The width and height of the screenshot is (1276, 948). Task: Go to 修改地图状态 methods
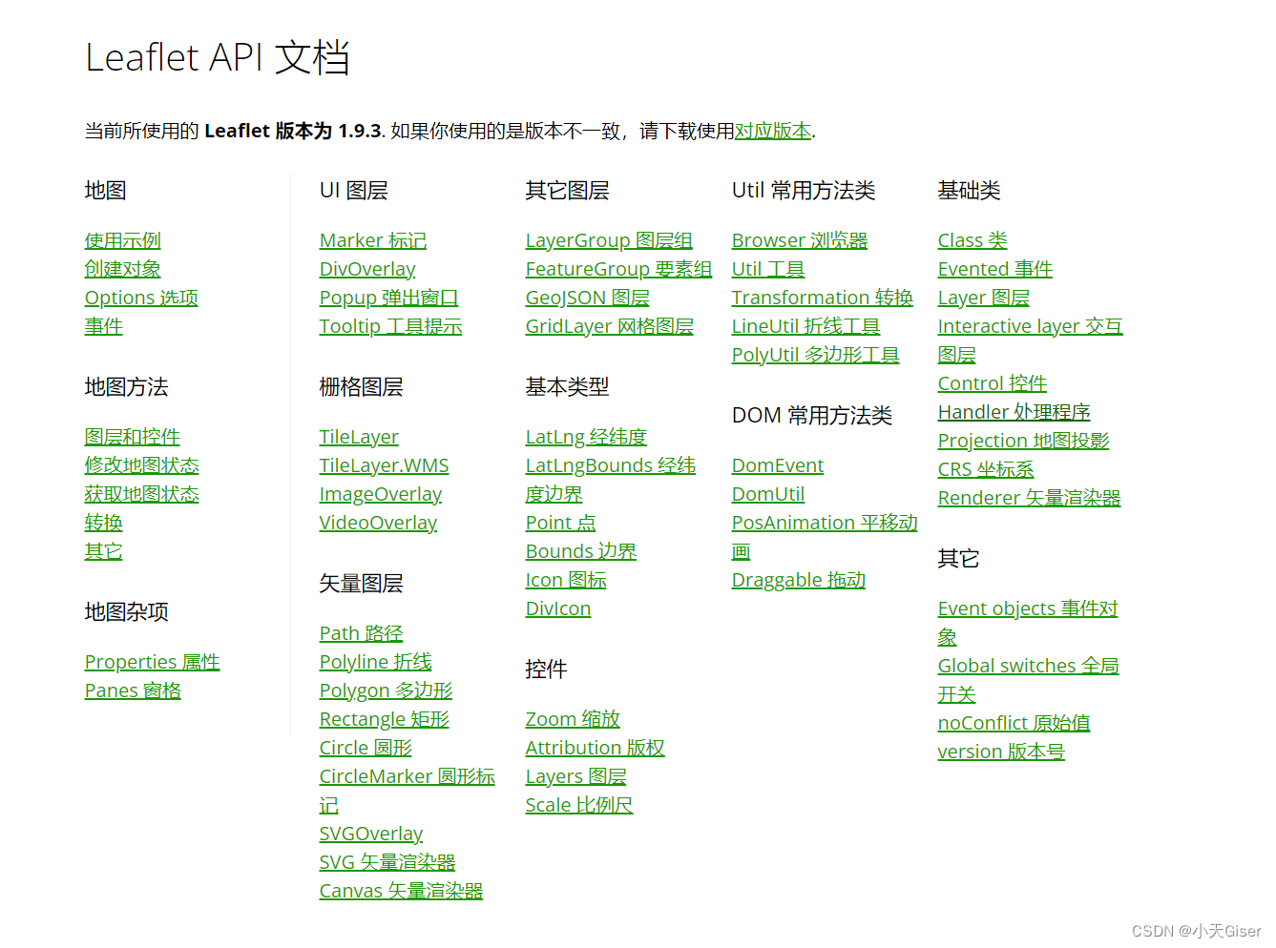click(x=141, y=465)
